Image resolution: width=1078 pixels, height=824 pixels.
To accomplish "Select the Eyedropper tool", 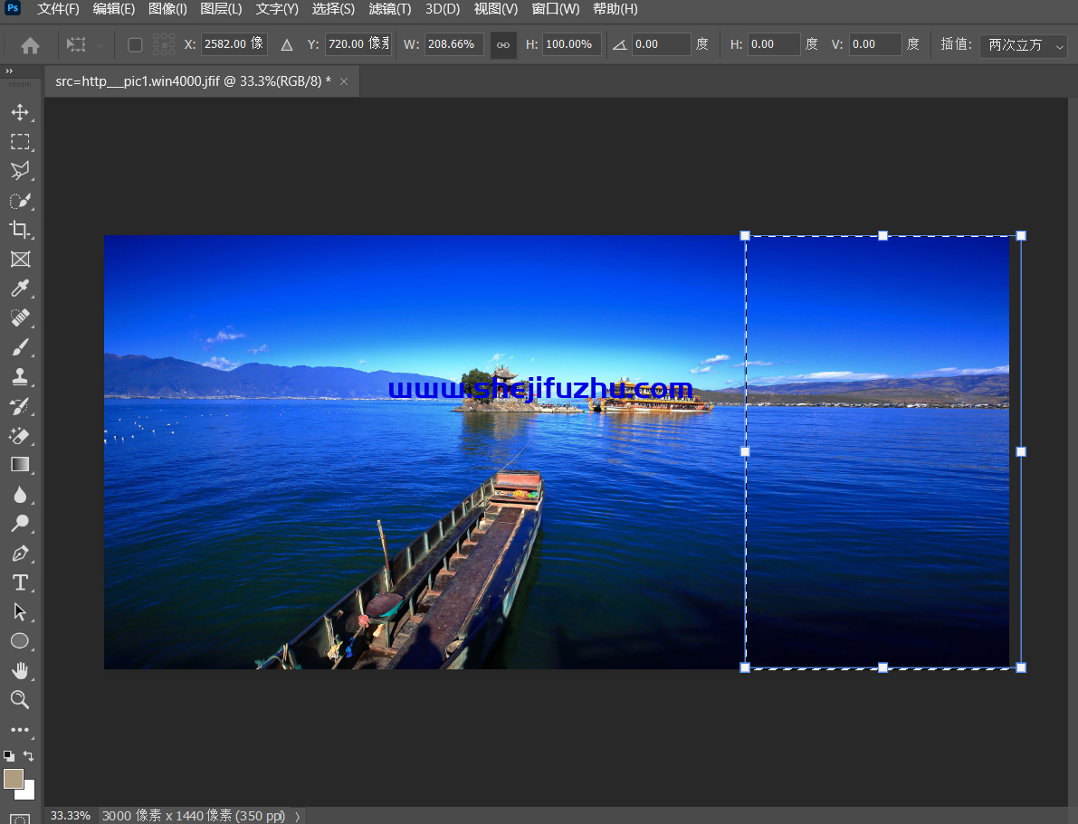I will 20,288.
